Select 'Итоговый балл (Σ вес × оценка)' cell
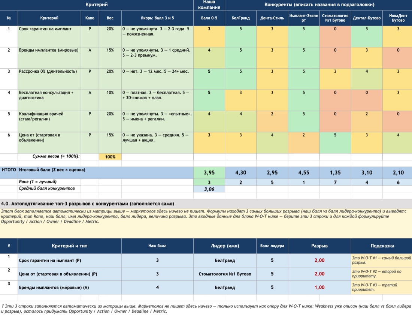 pyautogui.click(x=106, y=173)
